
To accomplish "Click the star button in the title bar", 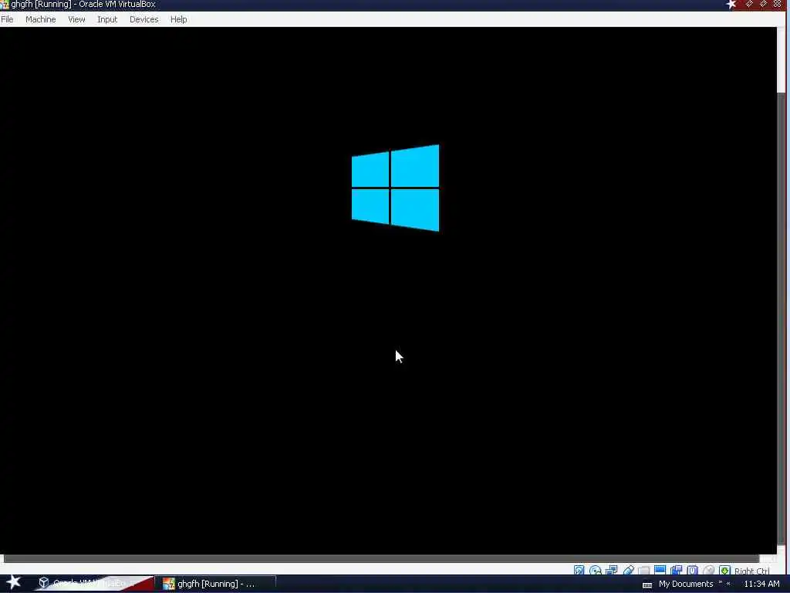I will coord(731,5).
